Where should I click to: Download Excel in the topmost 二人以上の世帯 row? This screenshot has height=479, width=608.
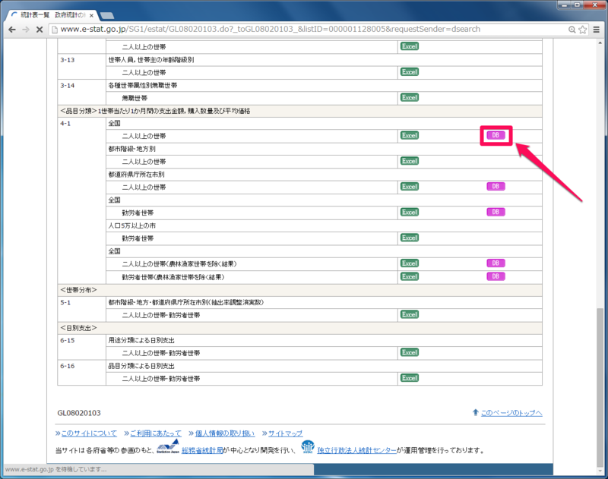[410, 46]
